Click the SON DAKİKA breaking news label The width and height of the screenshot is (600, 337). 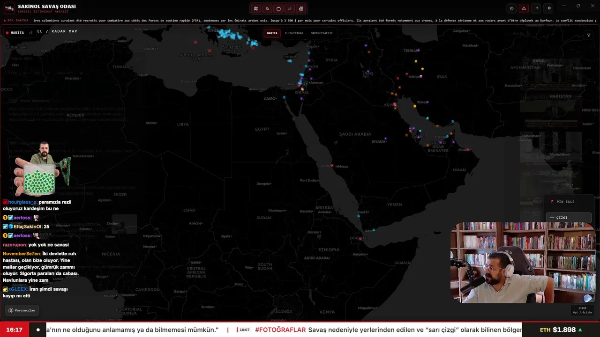point(16,21)
